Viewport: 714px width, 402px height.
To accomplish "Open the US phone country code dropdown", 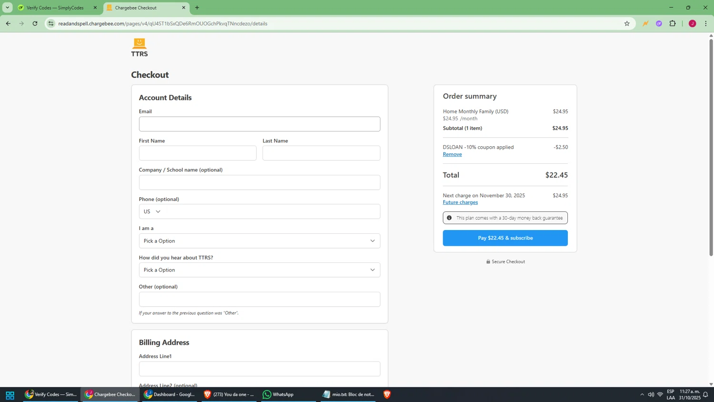I will point(152,211).
